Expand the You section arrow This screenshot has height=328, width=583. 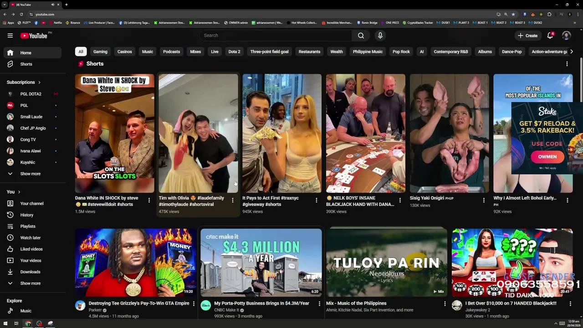19,192
